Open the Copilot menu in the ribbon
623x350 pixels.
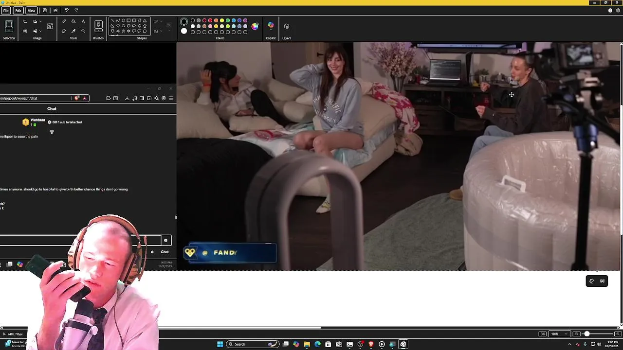coord(271,26)
